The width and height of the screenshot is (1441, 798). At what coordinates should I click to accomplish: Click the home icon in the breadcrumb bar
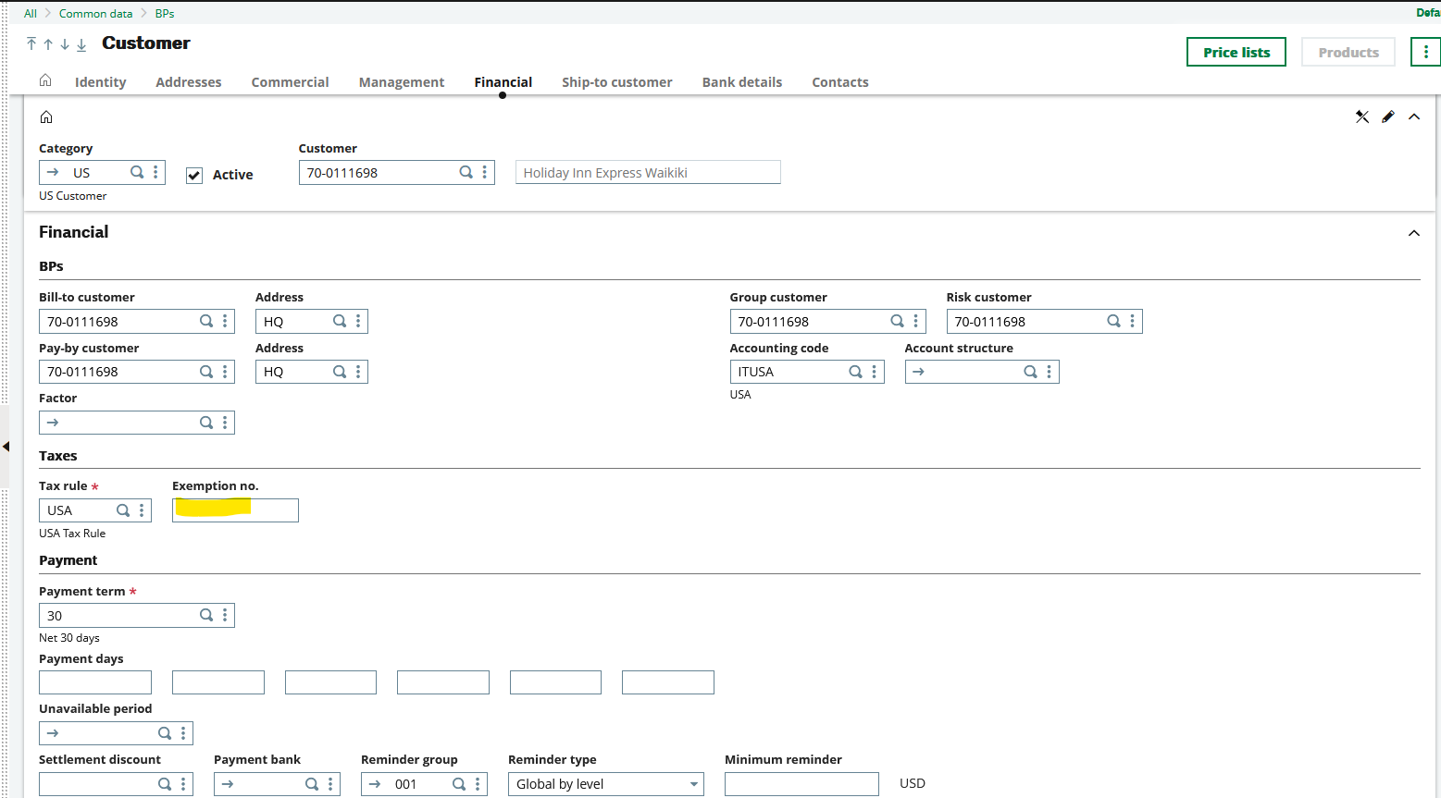coord(45,81)
